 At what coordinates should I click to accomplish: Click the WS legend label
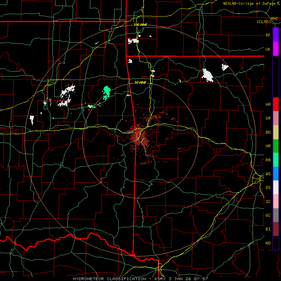[x=268, y=174]
